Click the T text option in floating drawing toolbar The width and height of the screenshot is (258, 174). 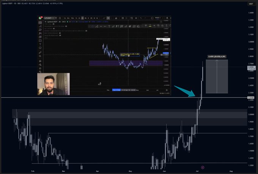tap(109, 26)
